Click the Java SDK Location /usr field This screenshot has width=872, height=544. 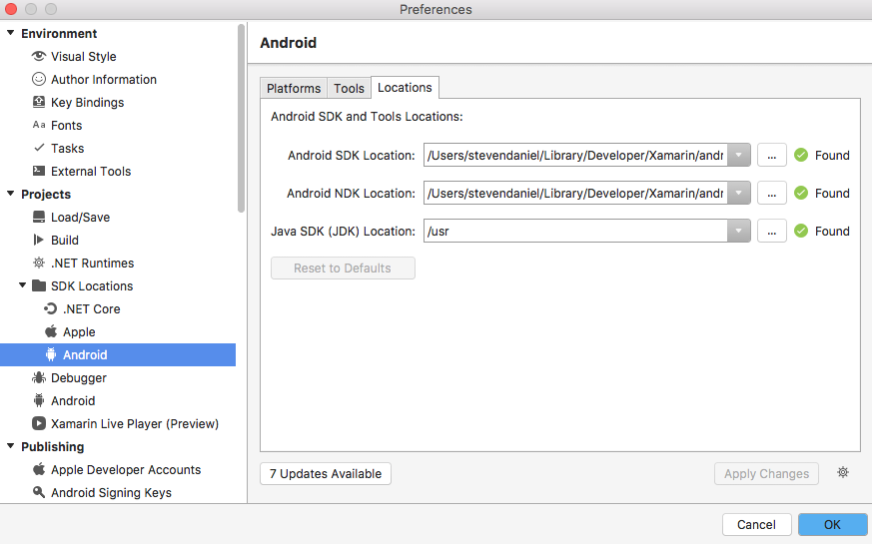pos(575,231)
